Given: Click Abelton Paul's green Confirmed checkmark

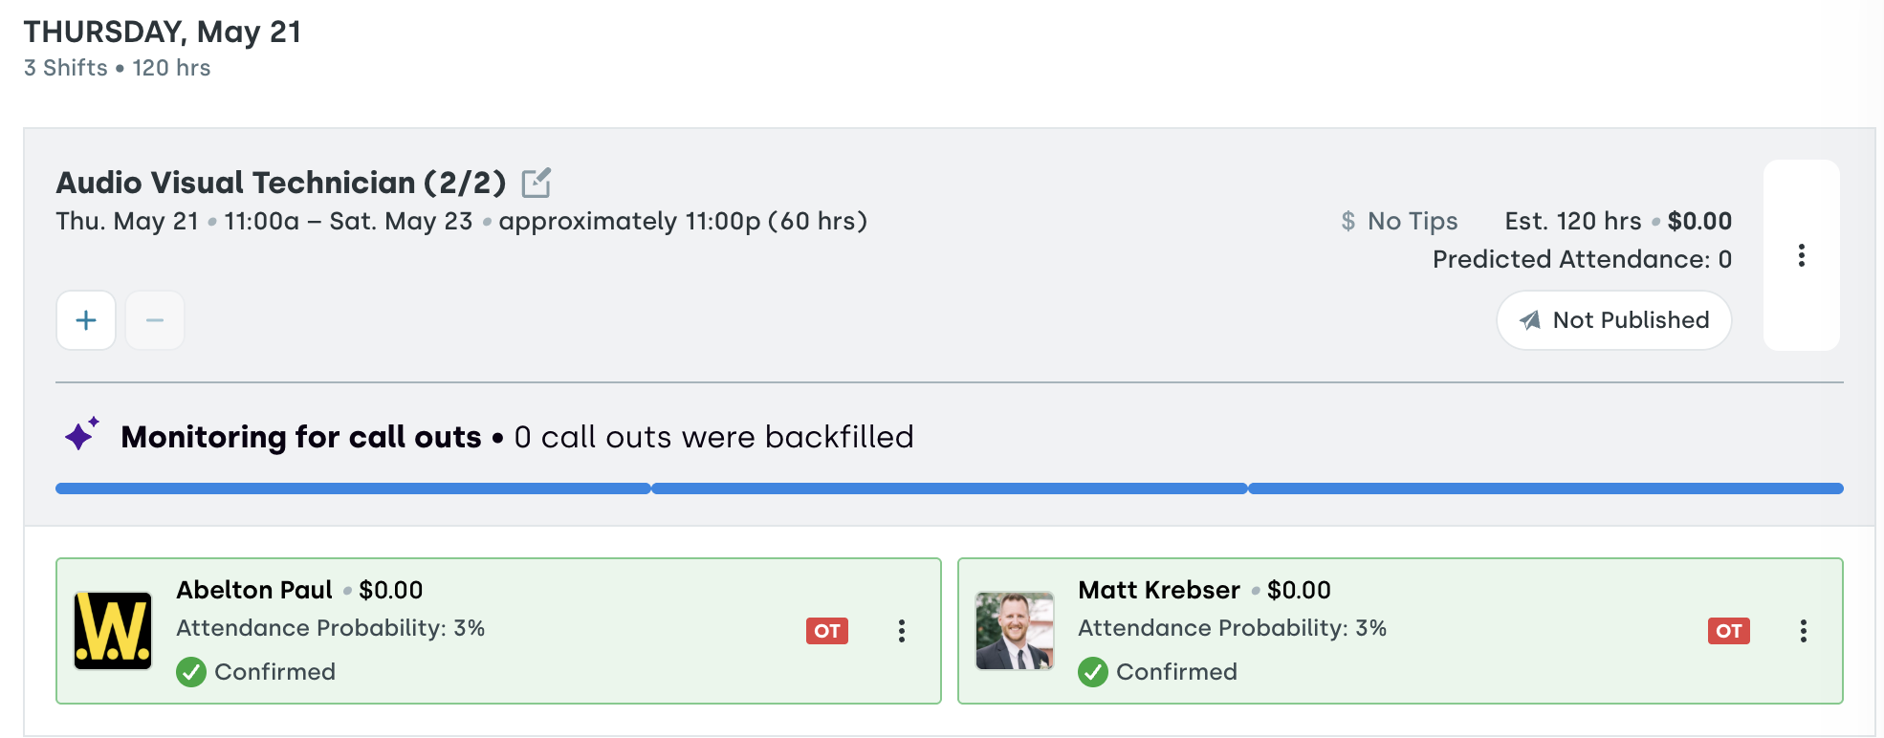Looking at the screenshot, I should 191,672.
